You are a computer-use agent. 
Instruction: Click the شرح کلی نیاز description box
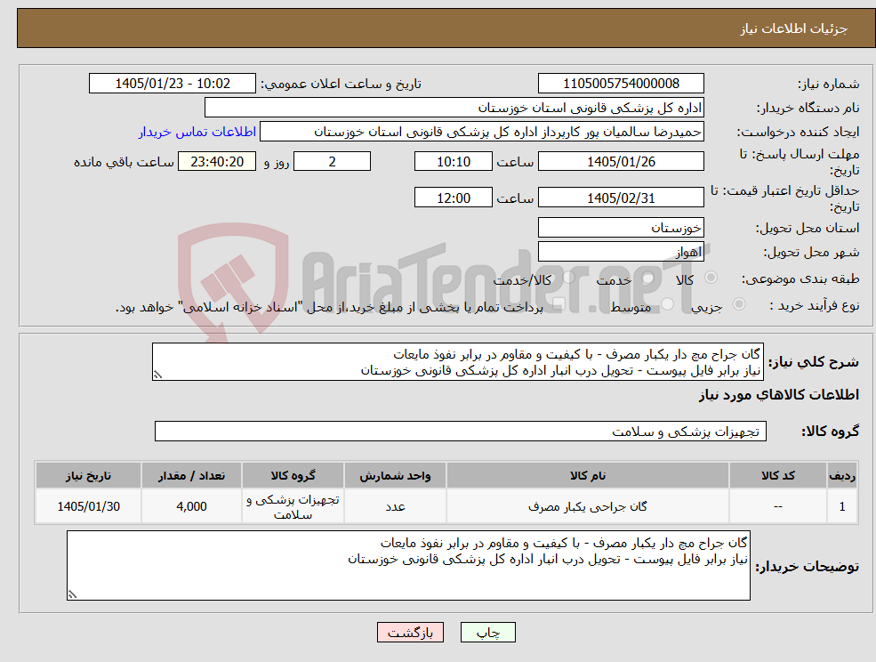point(457,362)
